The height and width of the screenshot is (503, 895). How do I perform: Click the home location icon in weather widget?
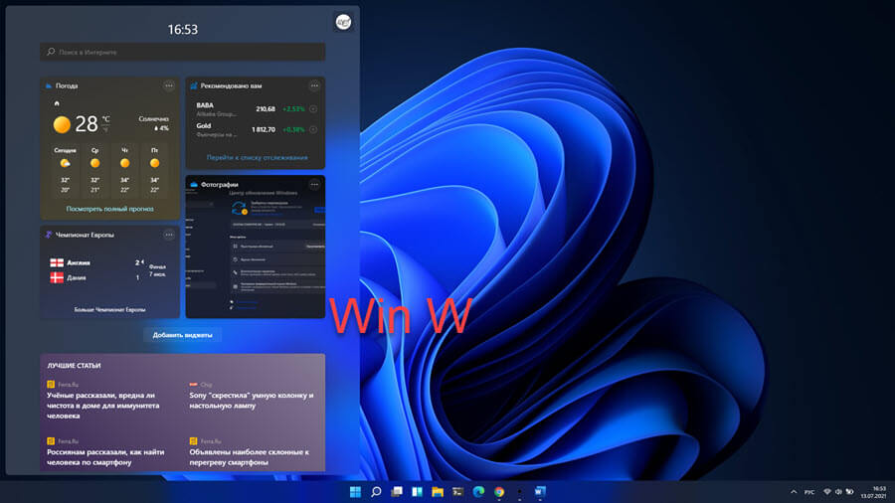click(x=57, y=103)
